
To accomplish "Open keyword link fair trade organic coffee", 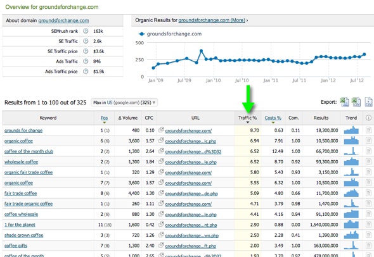I will point(29,204).
